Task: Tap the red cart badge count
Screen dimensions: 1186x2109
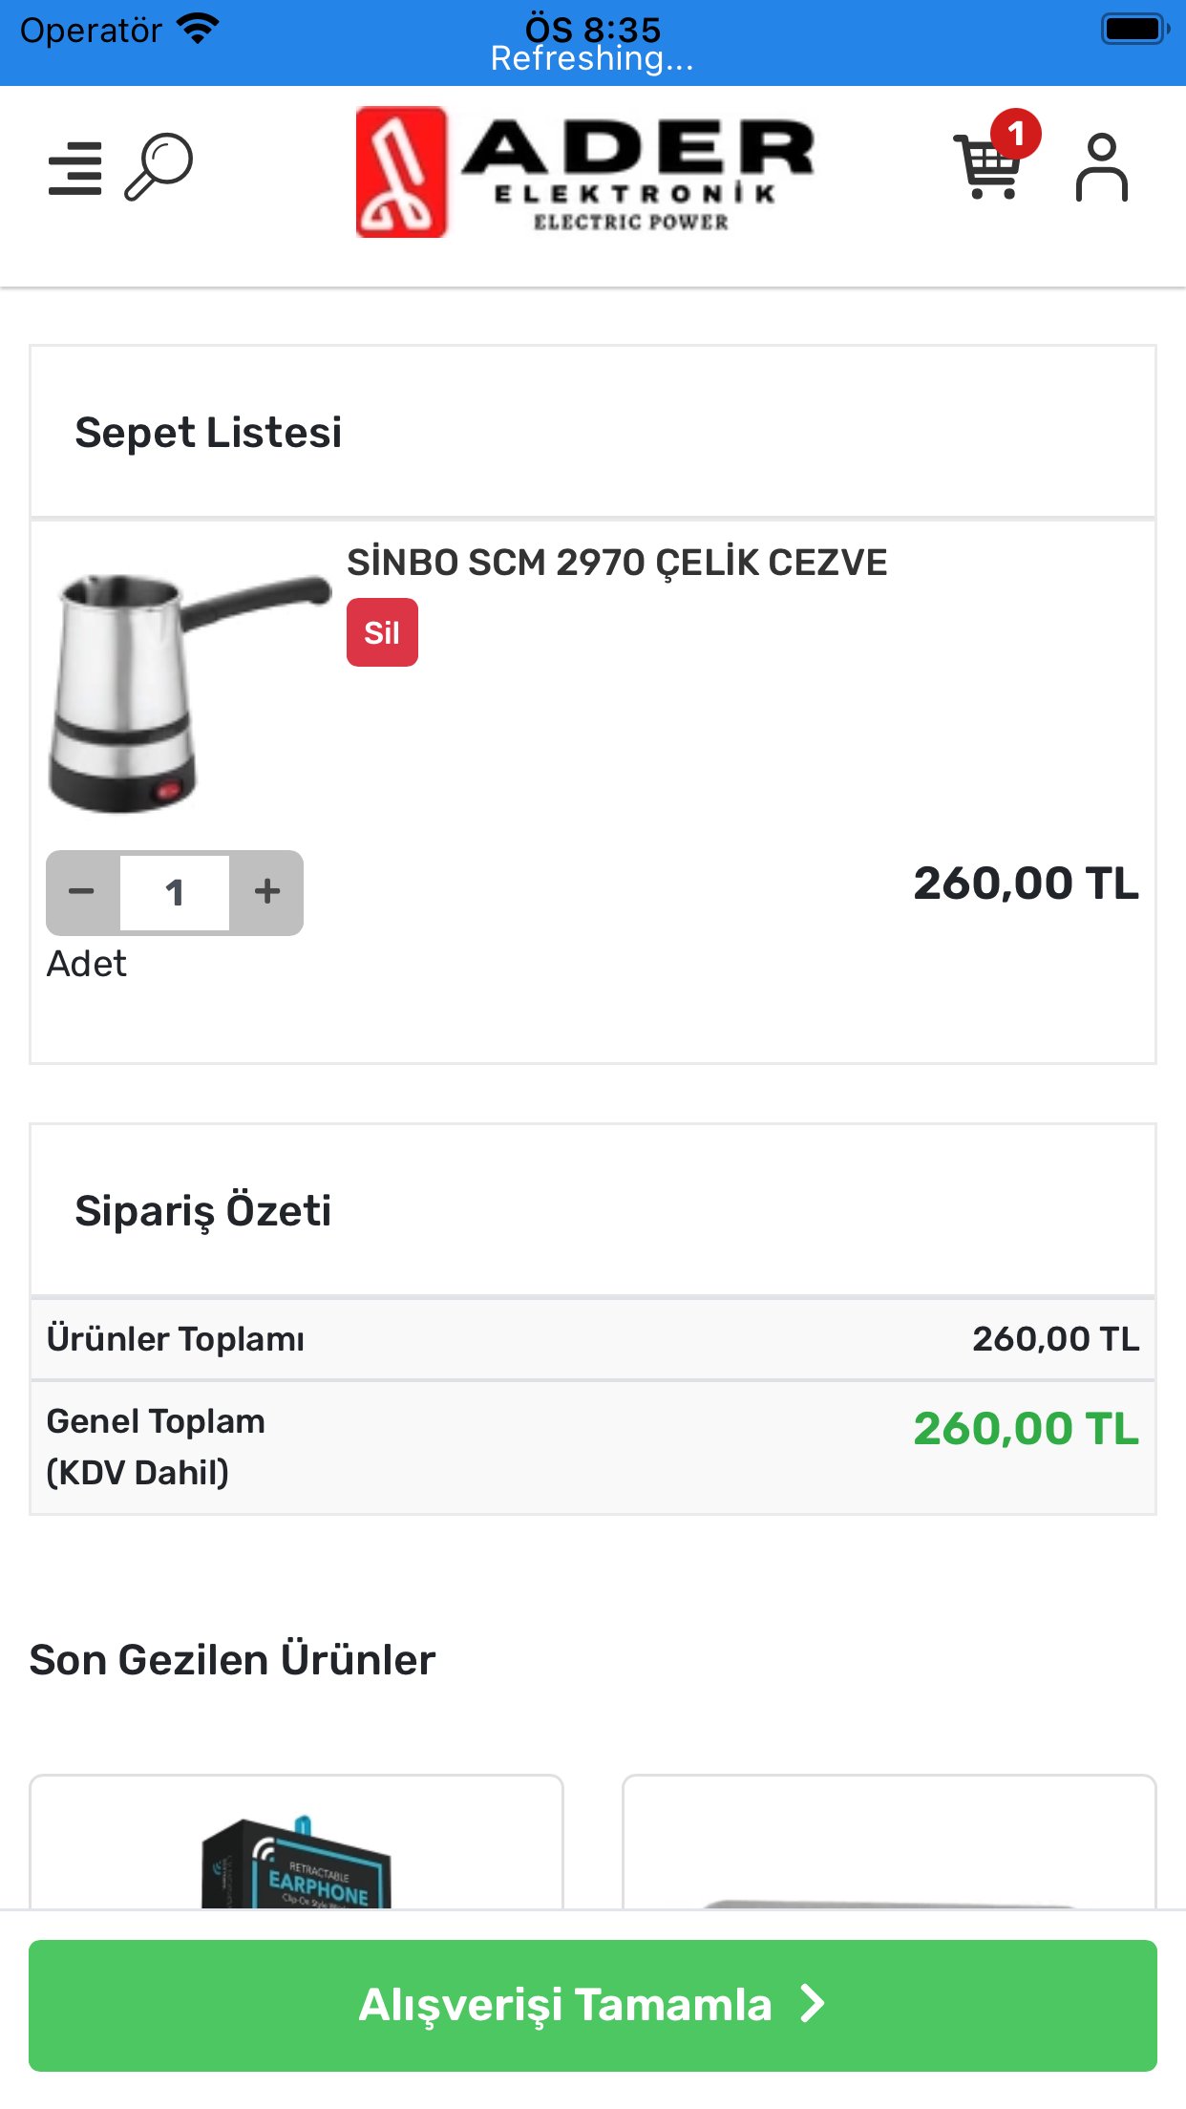Action: (x=1016, y=134)
